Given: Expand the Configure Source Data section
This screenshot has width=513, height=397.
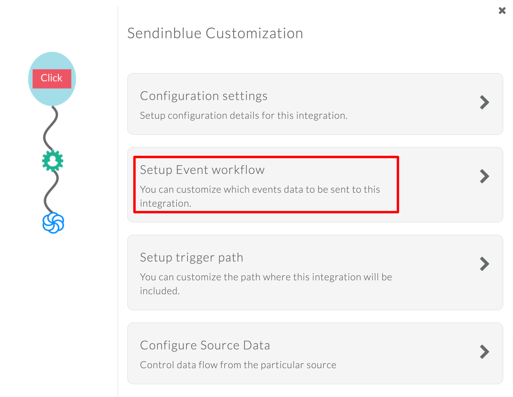Looking at the screenshot, I should click(315, 353).
